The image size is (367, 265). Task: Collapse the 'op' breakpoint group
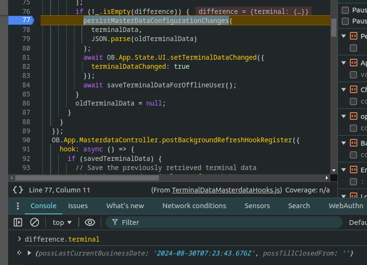(343, 117)
